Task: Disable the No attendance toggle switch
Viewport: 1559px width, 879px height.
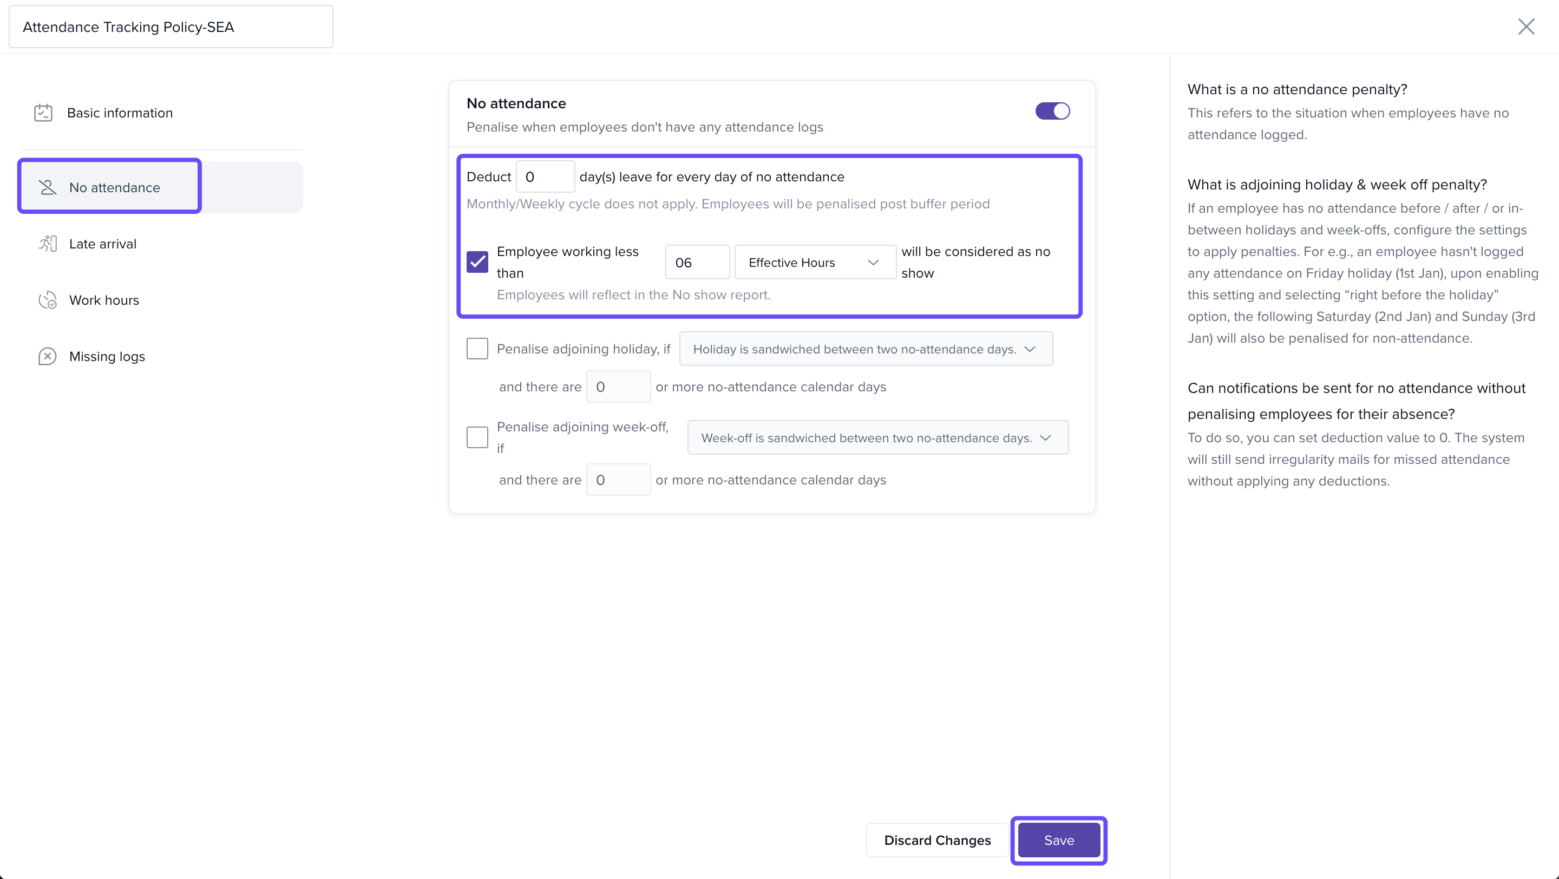Action: click(x=1052, y=111)
